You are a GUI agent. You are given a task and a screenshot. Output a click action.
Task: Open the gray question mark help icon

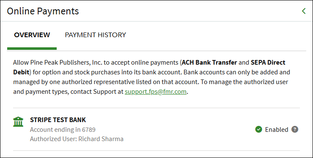tap(295, 129)
